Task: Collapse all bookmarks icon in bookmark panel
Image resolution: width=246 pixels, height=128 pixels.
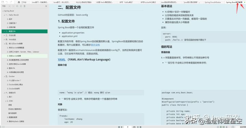Action: click(13, 6)
